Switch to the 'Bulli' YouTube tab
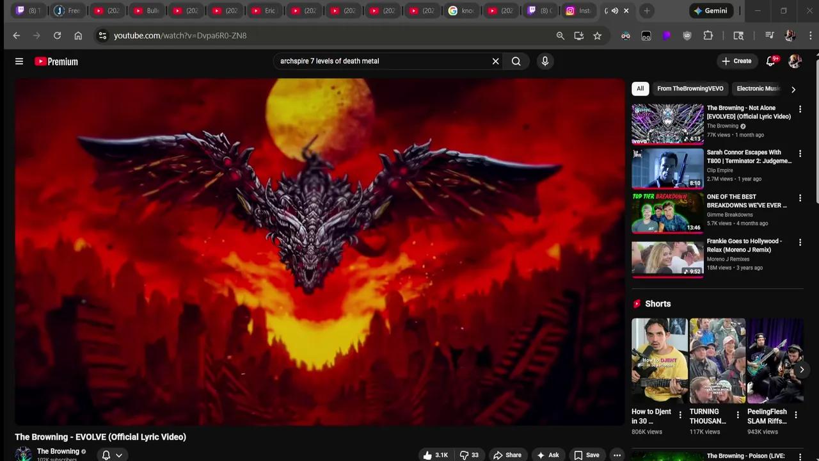 tap(146, 11)
